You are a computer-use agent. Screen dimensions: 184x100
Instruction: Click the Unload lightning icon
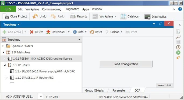pyautogui.click(x=107, y=32)
